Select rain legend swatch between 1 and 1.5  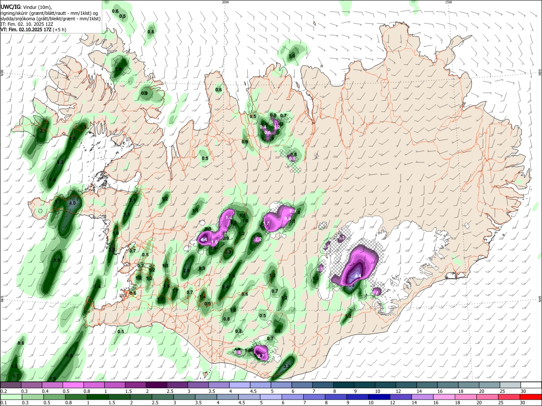(97, 397)
